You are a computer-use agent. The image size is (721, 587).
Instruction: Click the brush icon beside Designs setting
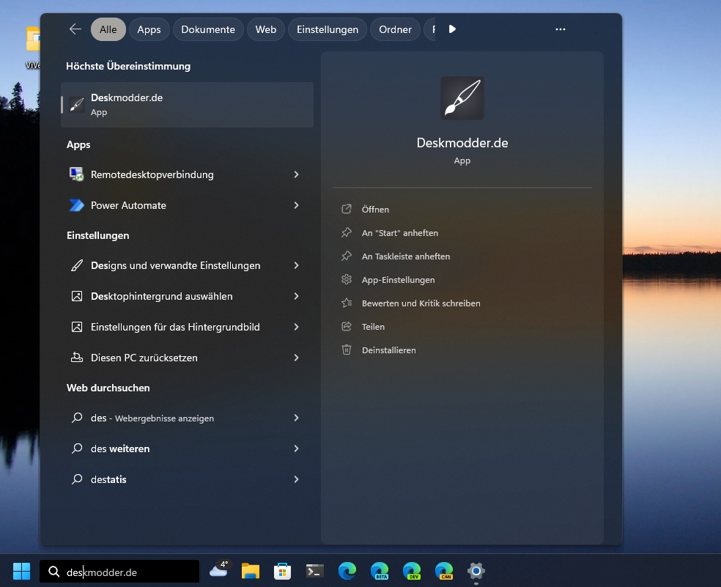(77, 265)
